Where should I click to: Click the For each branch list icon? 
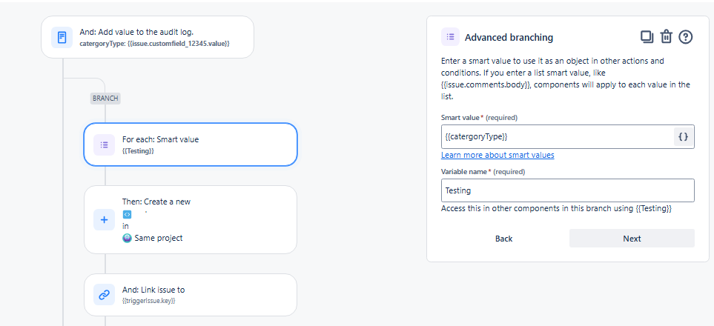click(104, 144)
